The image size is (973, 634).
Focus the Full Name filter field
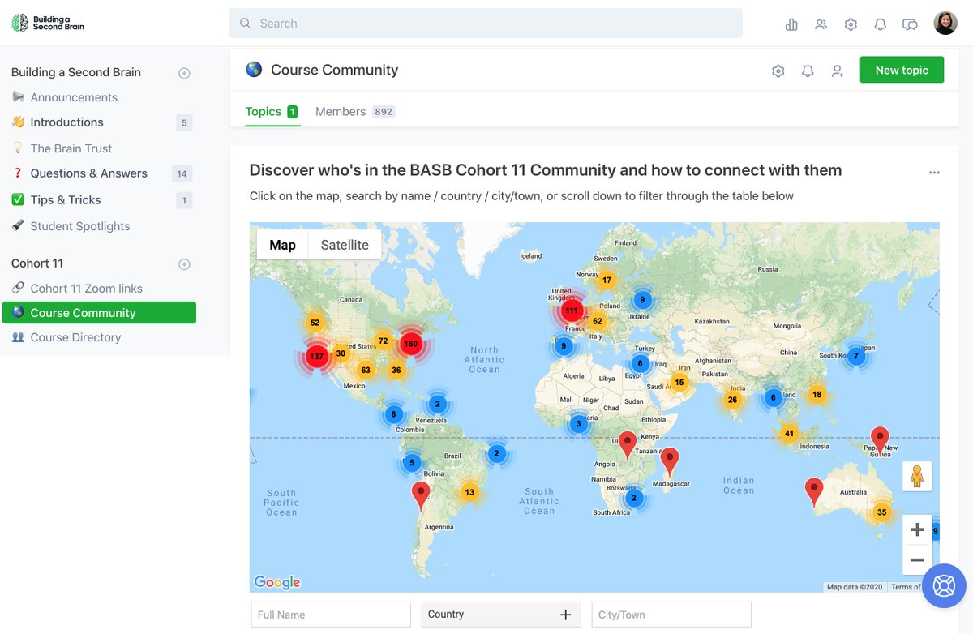(331, 615)
